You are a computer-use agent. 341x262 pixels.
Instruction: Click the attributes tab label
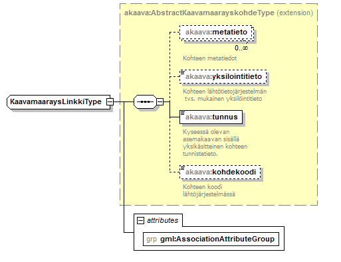point(162,220)
